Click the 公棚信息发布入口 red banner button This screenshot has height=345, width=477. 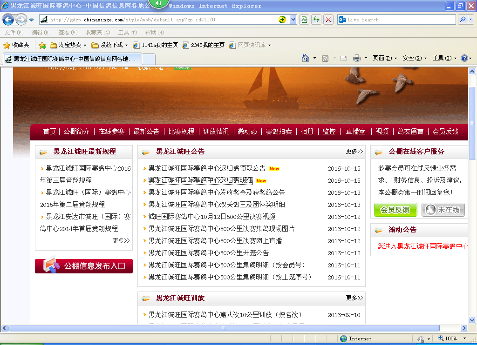(x=84, y=266)
